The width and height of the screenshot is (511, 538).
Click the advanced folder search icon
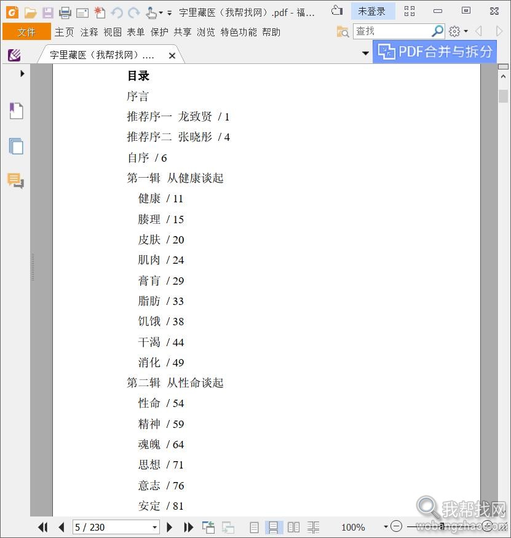[343, 31]
